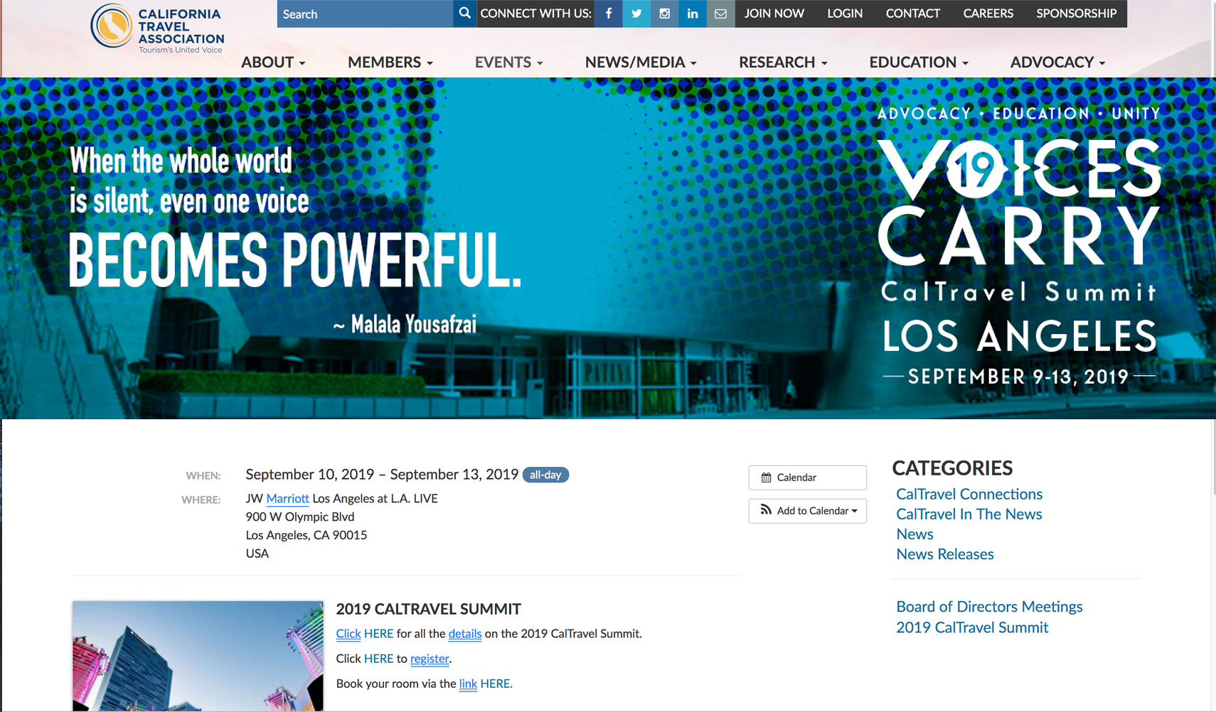Image resolution: width=1216 pixels, height=712 pixels.
Task: Focus the Search input field
Action: tap(365, 14)
